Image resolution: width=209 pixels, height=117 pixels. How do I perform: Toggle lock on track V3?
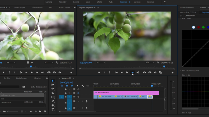pyautogui.click(x=66, y=89)
